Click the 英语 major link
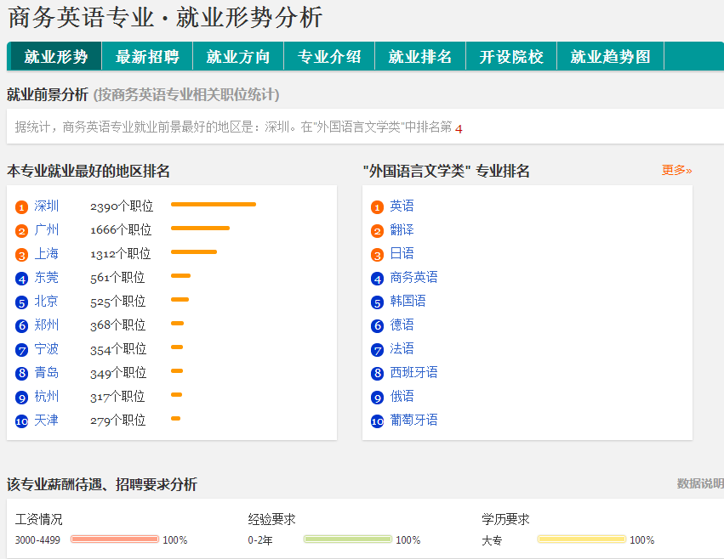Screen dimensions: 724x559 click(402, 206)
